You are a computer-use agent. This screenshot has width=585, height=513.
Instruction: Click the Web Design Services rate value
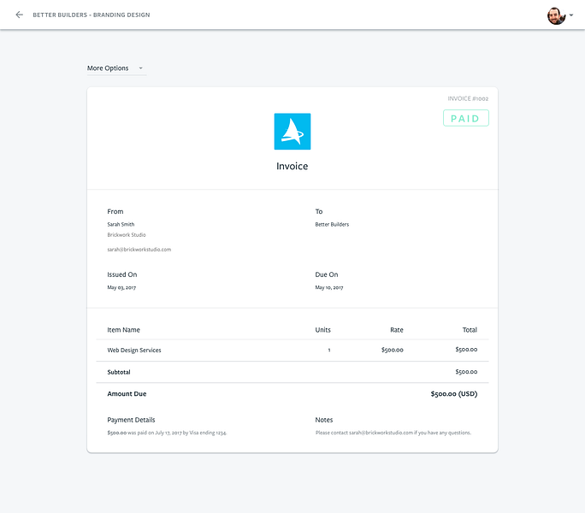tap(392, 350)
